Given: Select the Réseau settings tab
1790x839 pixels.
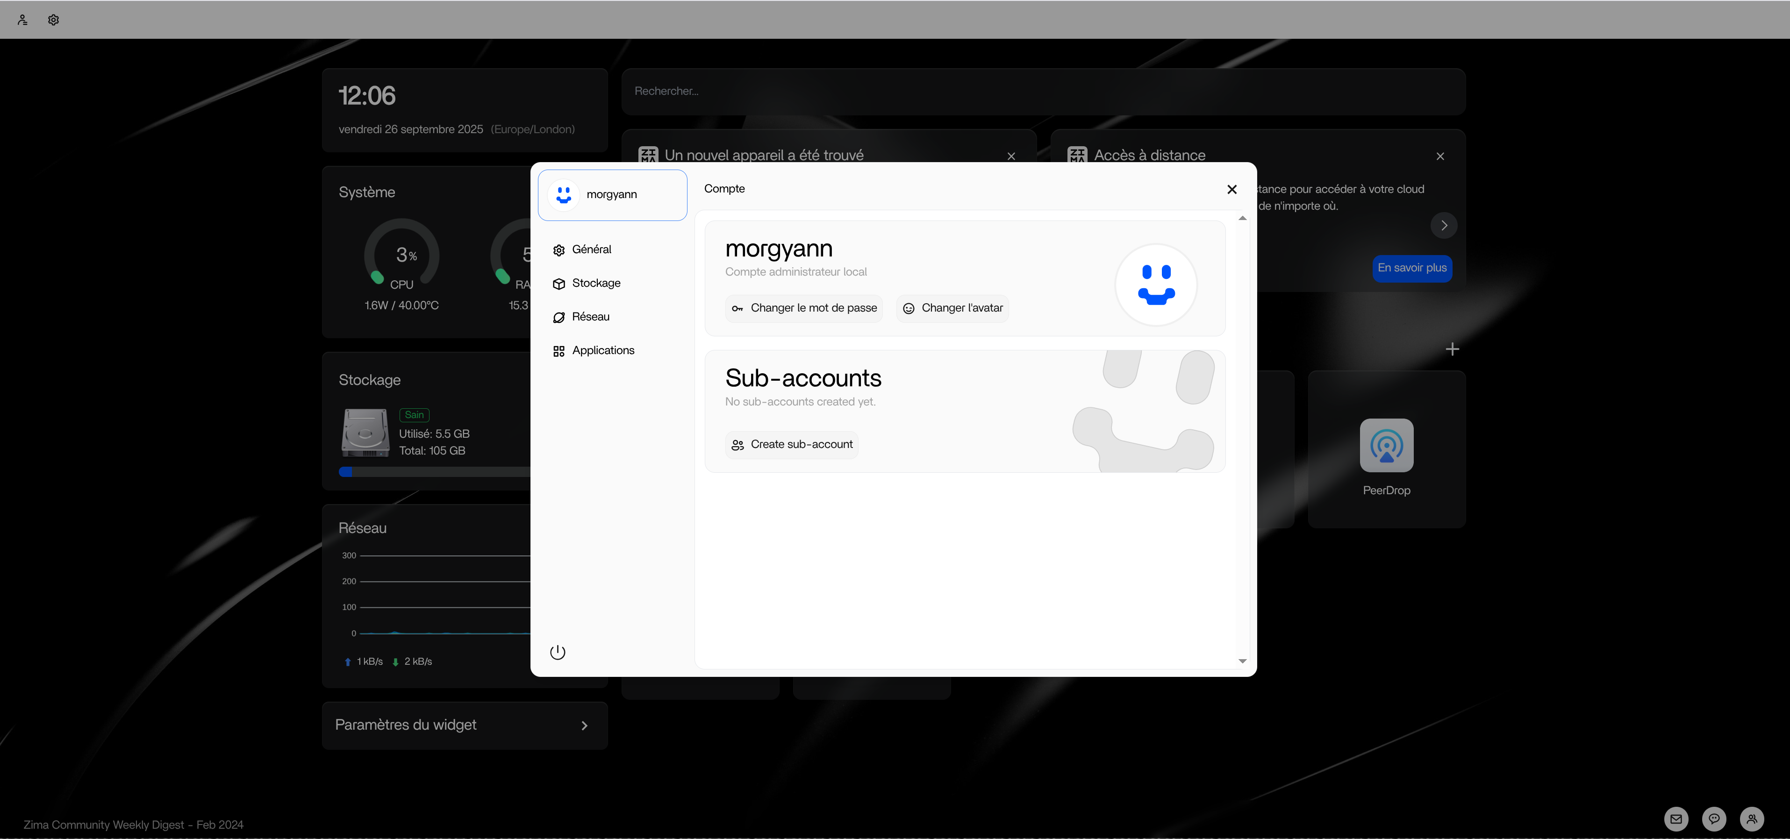Looking at the screenshot, I should click(590, 317).
